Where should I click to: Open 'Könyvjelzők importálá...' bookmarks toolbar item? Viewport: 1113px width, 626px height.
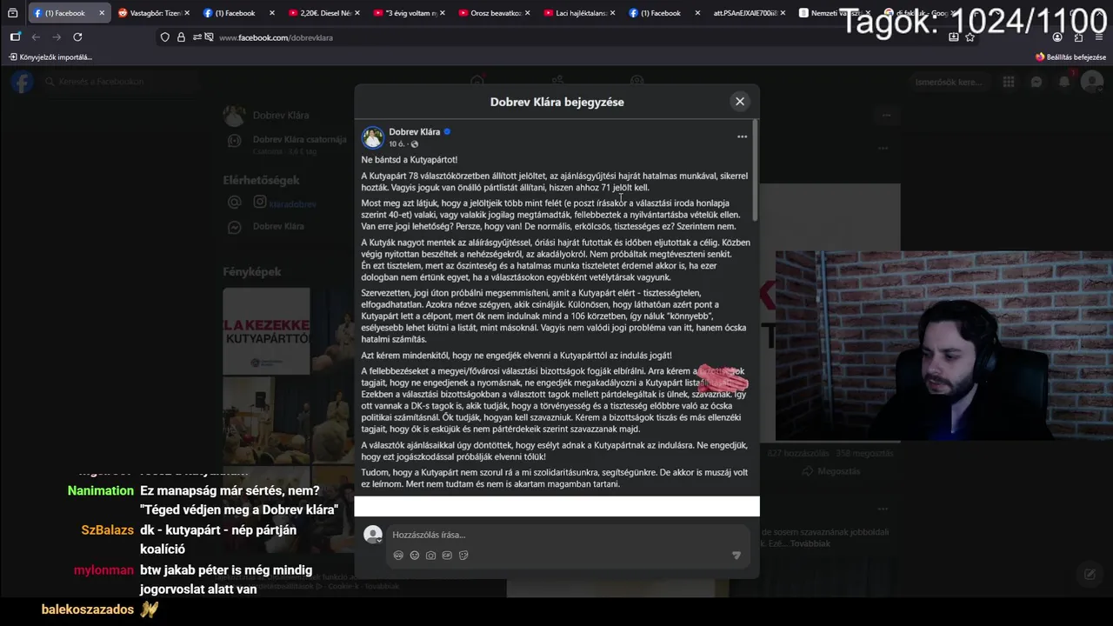click(50, 57)
